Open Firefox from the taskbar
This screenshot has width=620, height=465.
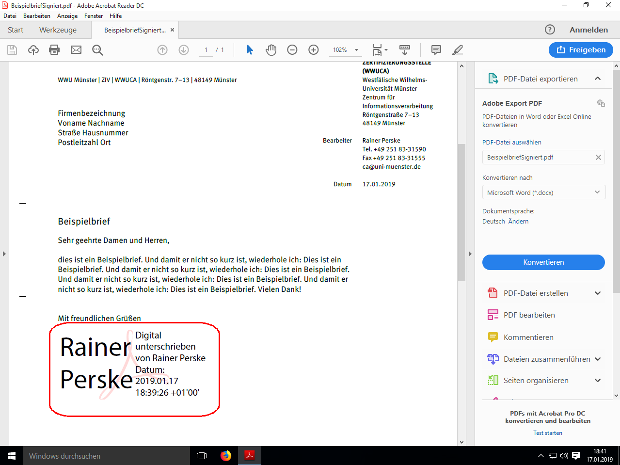[x=226, y=456]
